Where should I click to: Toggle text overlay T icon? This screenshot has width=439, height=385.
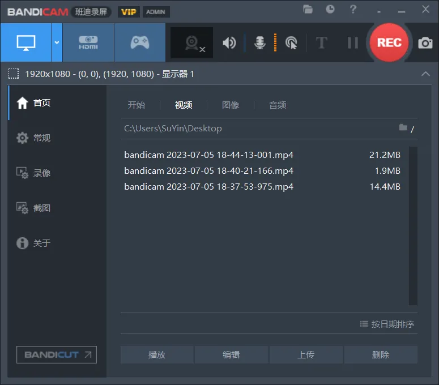[x=321, y=43]
